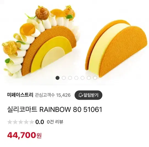This screenshot has height=147, width=149.
Task: Jump to the fifth carousel image dot
Action: pos(82,78)
